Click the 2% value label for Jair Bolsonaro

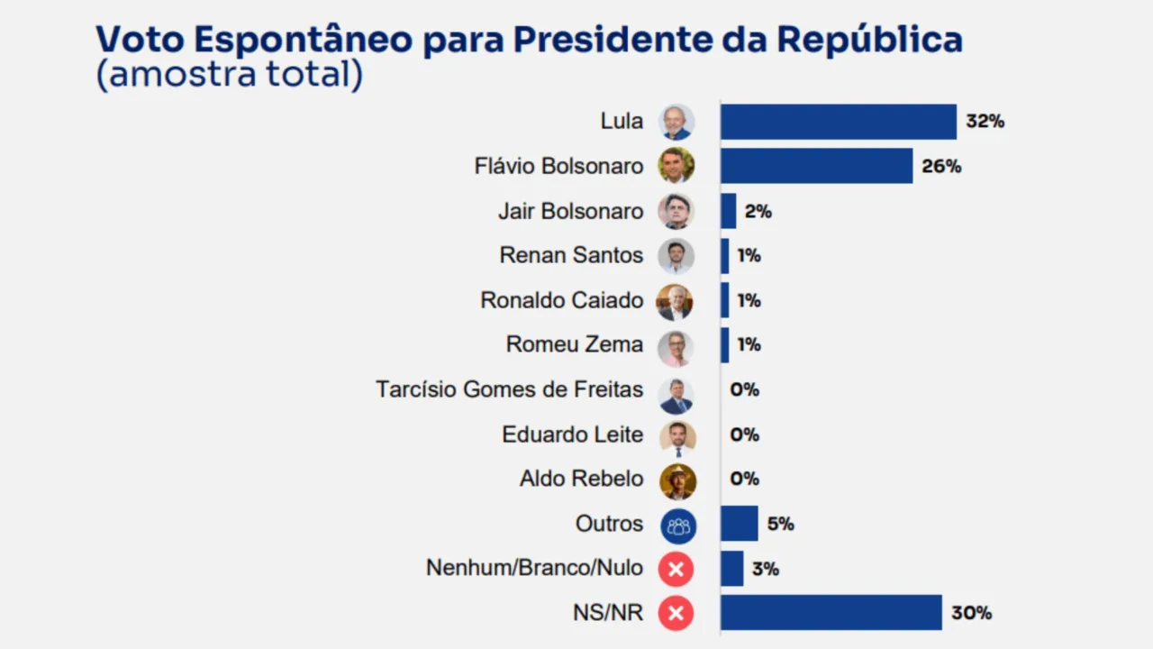758,212
